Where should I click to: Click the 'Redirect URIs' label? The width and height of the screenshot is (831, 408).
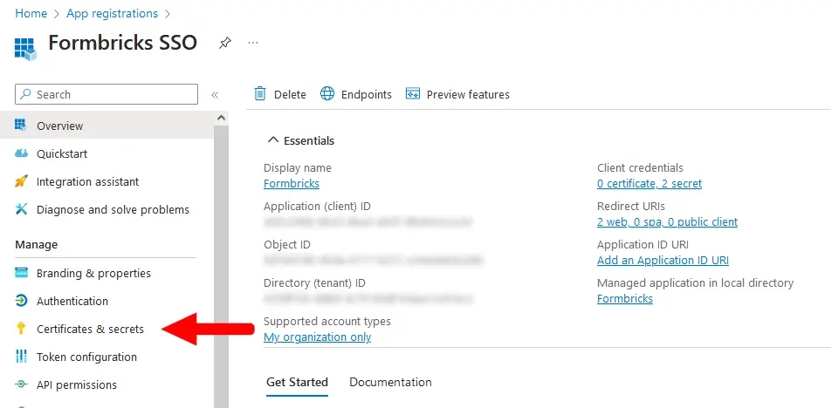point(630,206)
